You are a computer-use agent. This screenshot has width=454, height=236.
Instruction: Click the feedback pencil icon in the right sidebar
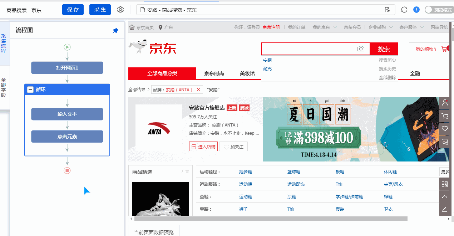click(x=445, y=209)
